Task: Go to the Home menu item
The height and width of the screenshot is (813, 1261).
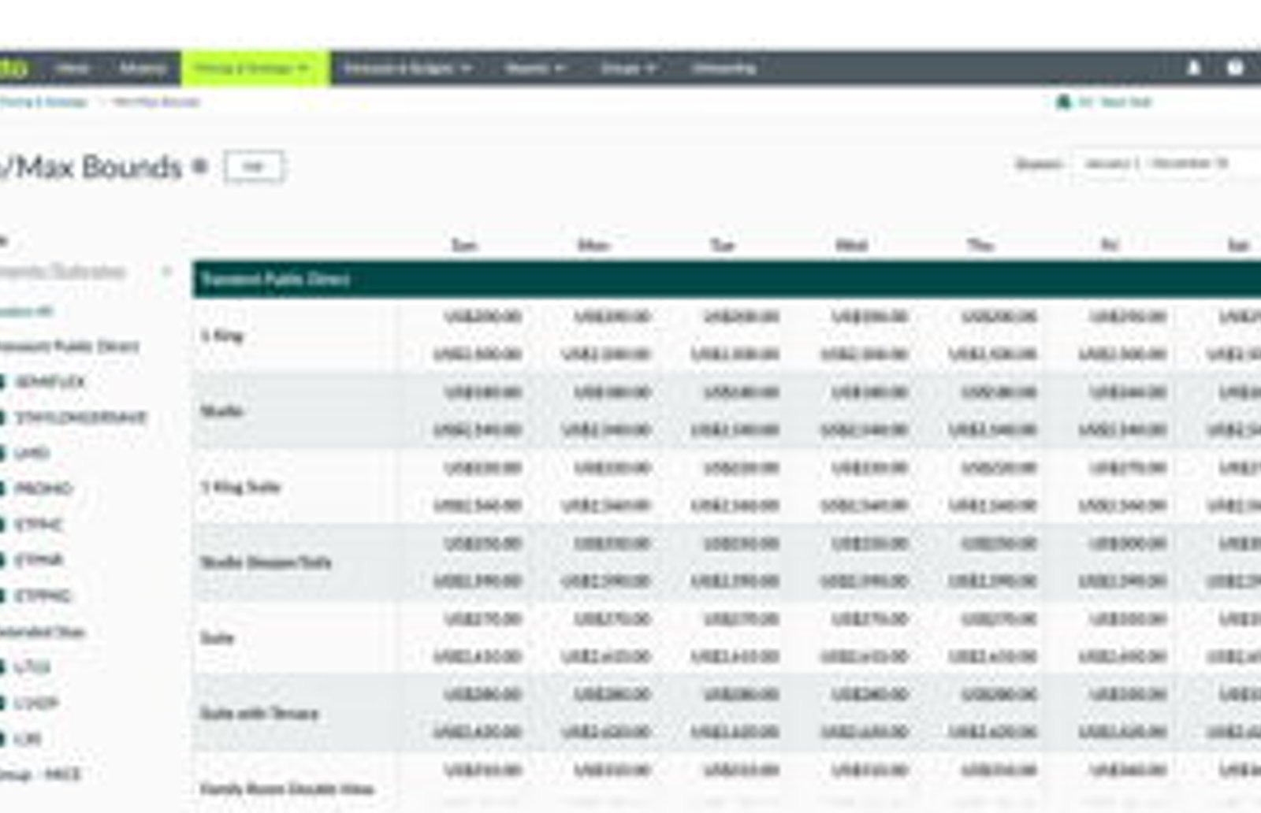Action: tap(73, 69)
